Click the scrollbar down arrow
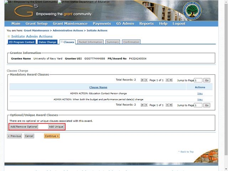 click(226, 169)
